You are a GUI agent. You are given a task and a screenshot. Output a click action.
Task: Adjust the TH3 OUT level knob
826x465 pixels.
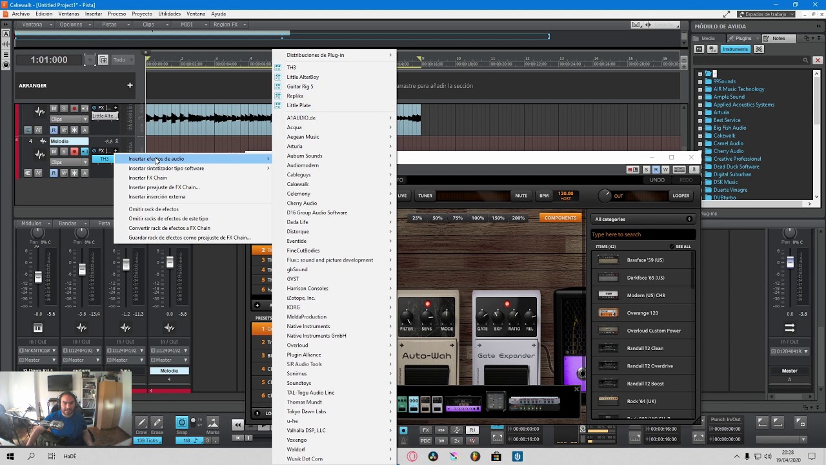coord(605,196)
